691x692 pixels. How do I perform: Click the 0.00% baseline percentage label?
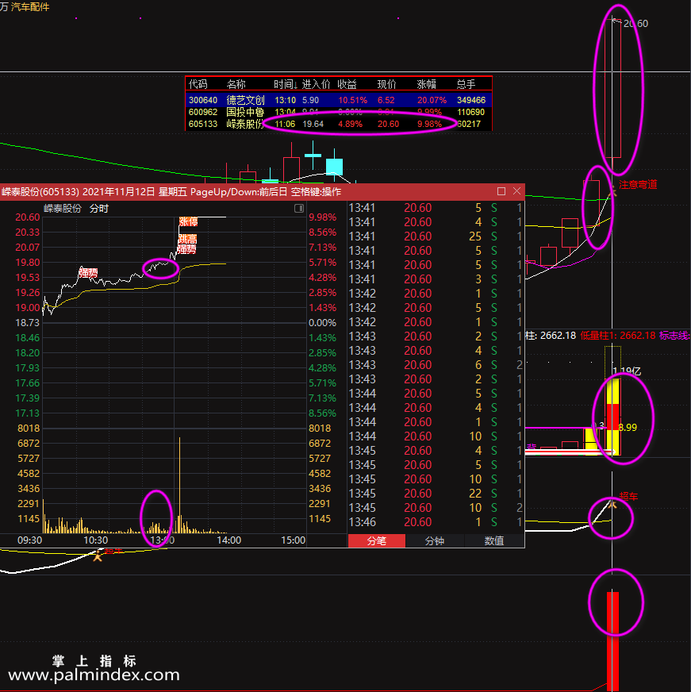(323, 323)
